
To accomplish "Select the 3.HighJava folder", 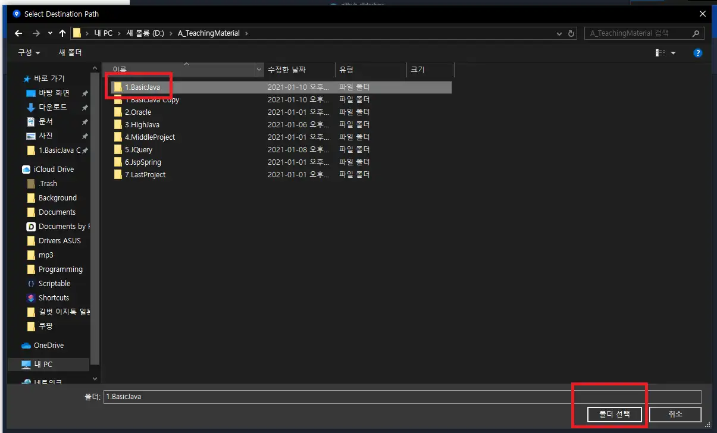I will 280,124.
